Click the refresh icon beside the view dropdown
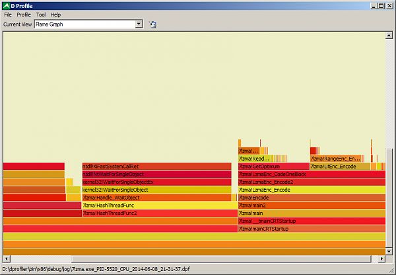Image resolution: width=396 pixels, height=275 pixels. [x=152, y=24]
